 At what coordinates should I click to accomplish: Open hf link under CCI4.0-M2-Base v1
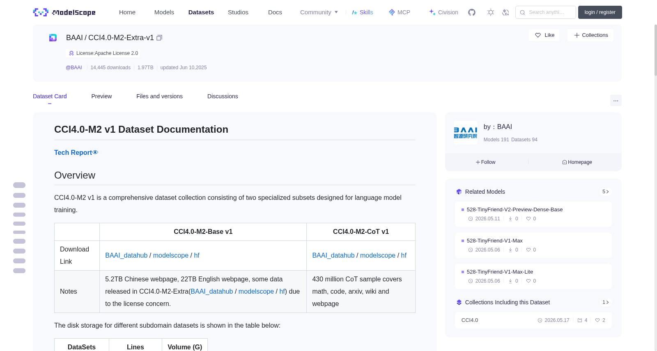197,255
